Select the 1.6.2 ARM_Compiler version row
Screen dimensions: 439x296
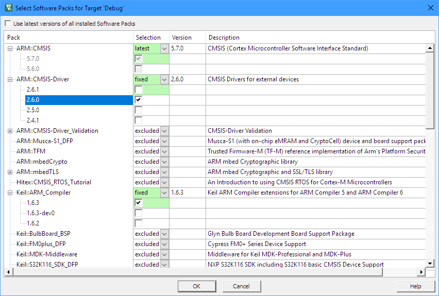click(x=33, y=223)
